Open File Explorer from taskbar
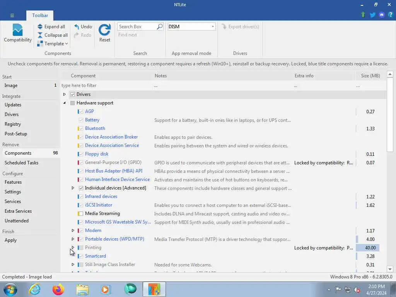 pyautogui.click(x=82, y=290)
